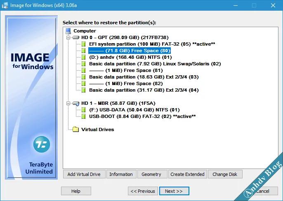Click partition icon beside 18.63 GiB Ext partition
The height and width of the screenshot is (201, 283).
(83, 77)
